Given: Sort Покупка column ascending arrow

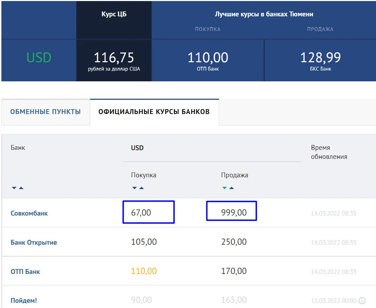Looking at the screenshot, I should point(141,188).
